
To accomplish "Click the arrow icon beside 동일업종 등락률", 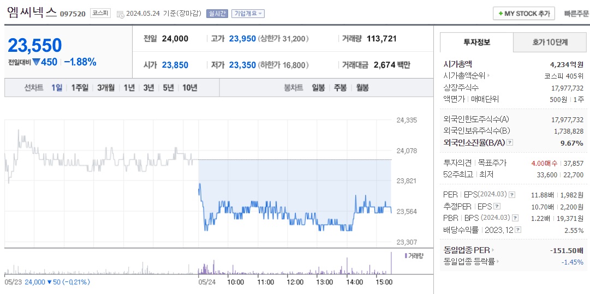I will [497, 261].
